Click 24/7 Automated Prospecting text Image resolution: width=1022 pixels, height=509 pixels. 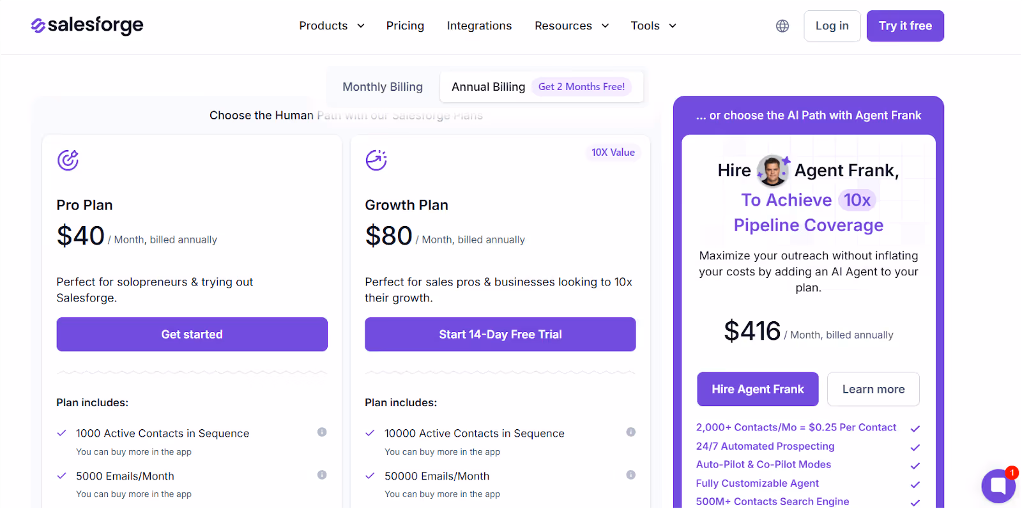click(765, 446)
